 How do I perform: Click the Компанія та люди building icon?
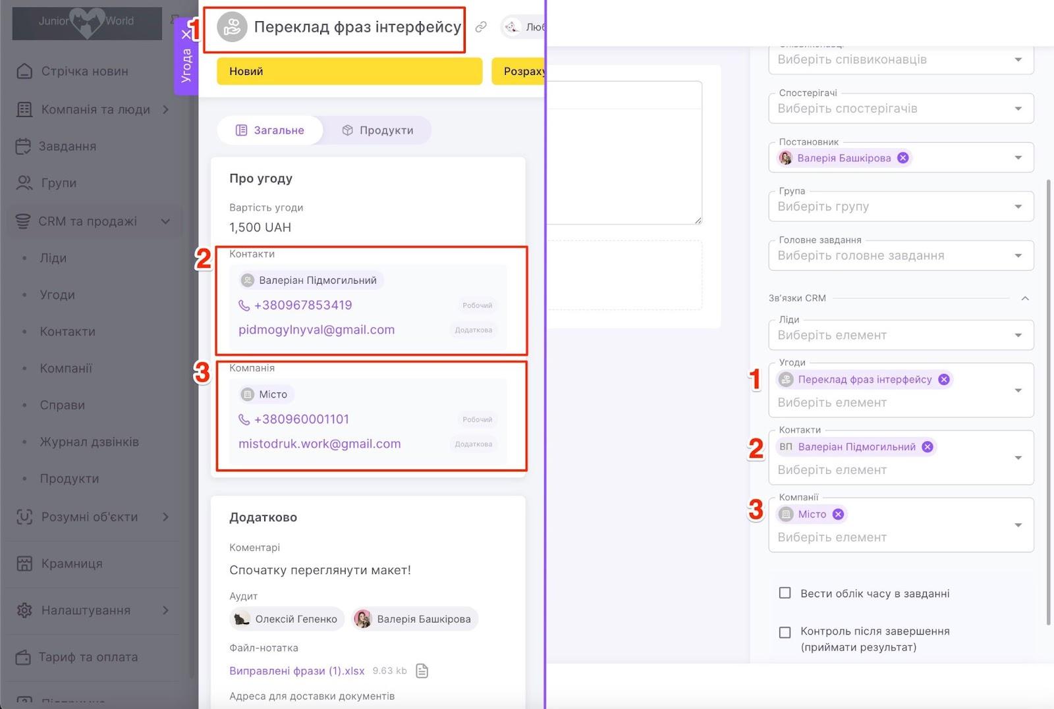click(x=24, y=109)
